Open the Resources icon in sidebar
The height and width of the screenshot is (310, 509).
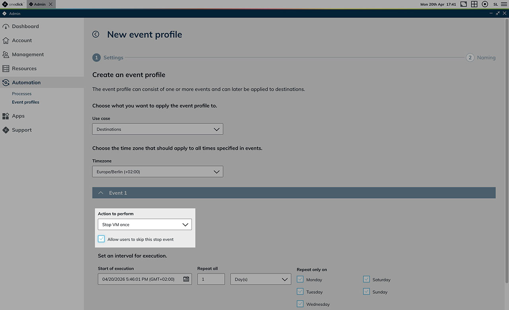(x=6, y=68)
